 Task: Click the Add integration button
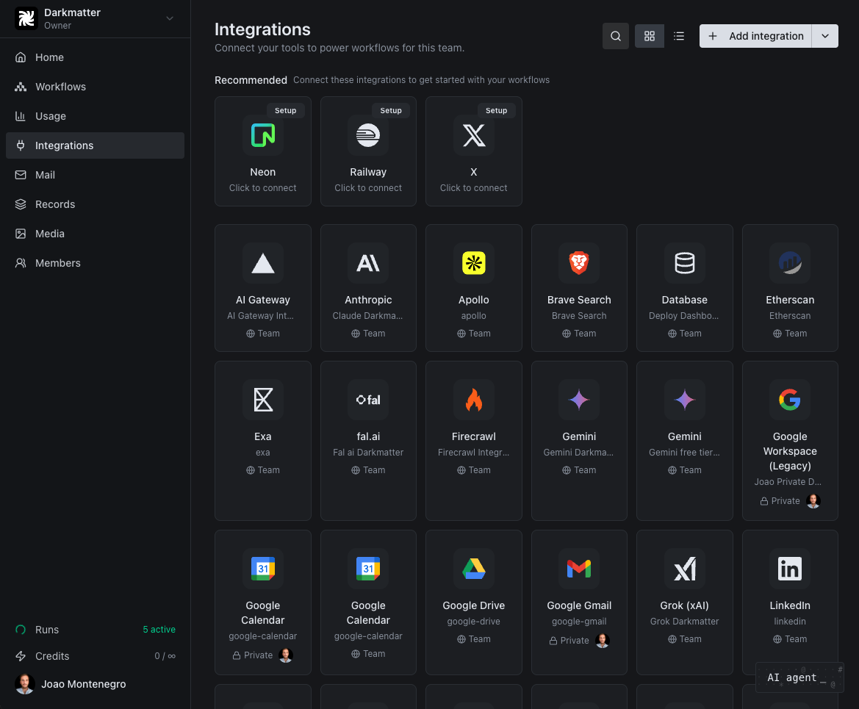[x=755, y=36]
